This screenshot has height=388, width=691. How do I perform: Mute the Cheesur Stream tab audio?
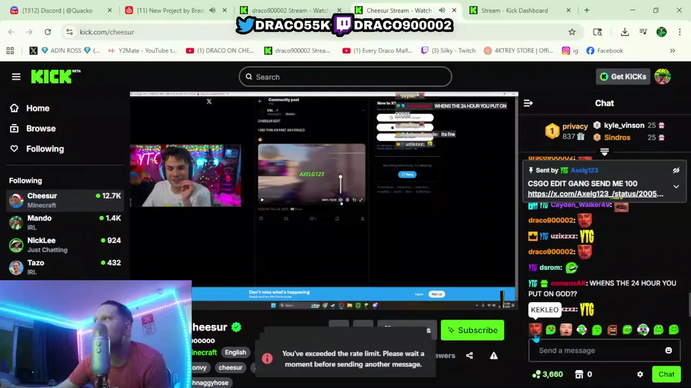(442, 10)
